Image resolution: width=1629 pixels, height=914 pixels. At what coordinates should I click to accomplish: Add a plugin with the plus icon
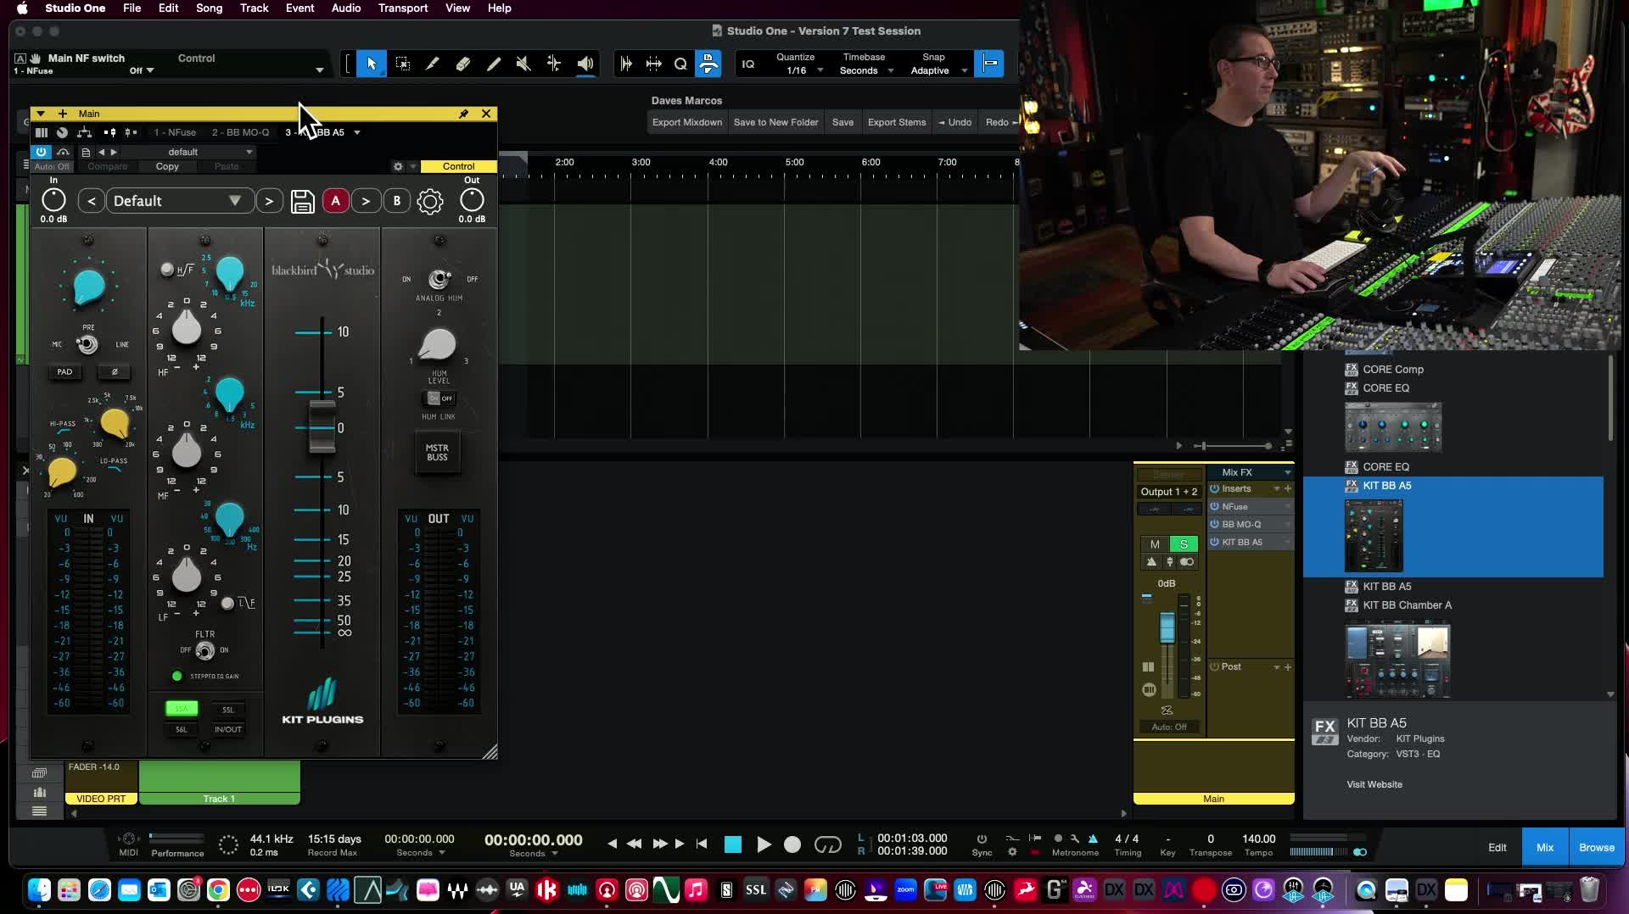[x=63, y=114]
